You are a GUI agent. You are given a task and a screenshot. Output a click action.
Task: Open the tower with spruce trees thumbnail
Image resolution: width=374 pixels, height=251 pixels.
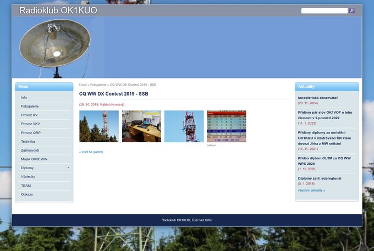99,126
